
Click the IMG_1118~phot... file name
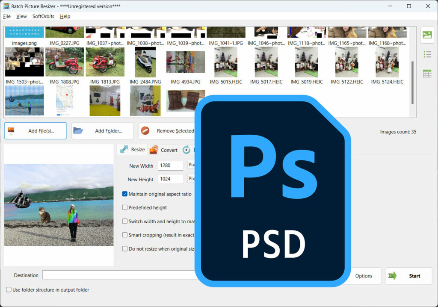[306, 43]
